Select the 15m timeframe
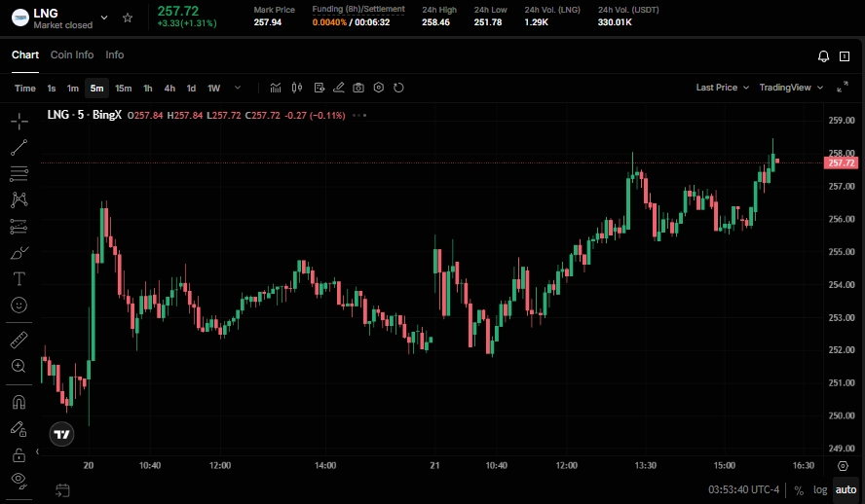Screen dimensions: 865x504 124,88
